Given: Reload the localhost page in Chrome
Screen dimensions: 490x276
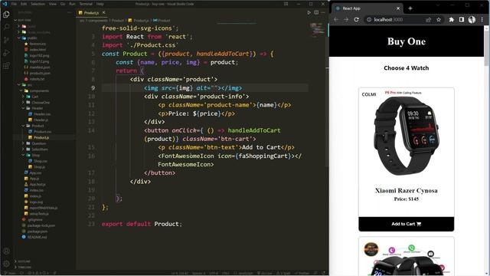Looking at the screenshot, I should 356,19.
